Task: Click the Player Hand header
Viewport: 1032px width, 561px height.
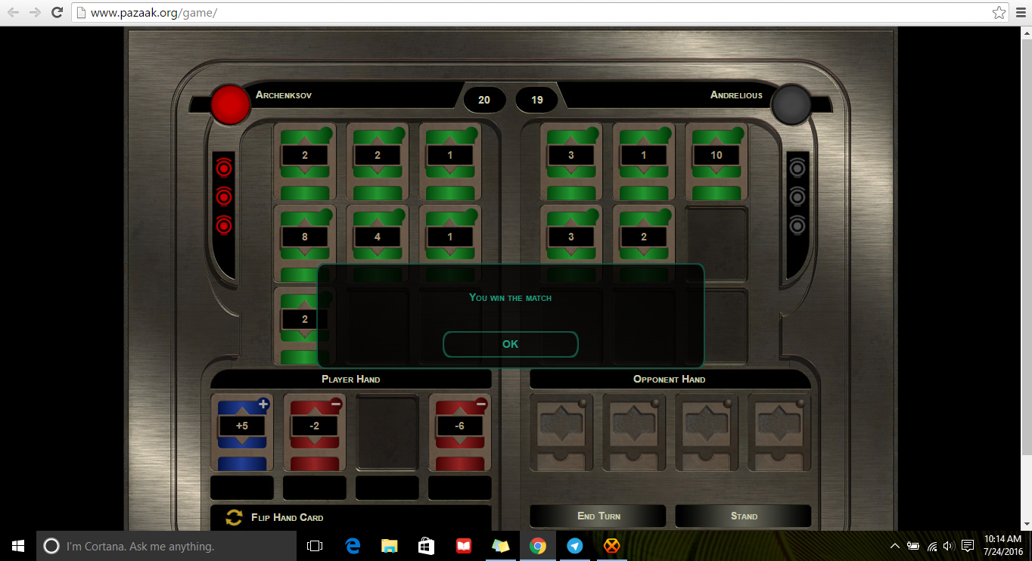Action: pos(351,379)
